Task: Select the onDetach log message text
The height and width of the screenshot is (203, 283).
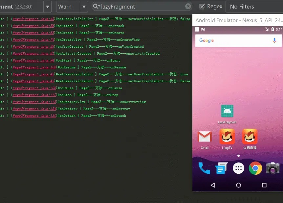Action: point(104,115)
